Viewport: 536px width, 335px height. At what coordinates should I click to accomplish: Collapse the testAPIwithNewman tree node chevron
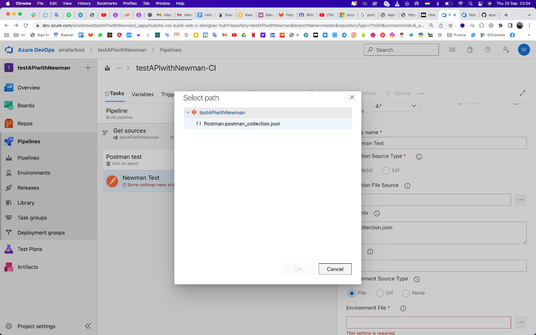click(x=188, y=113)
